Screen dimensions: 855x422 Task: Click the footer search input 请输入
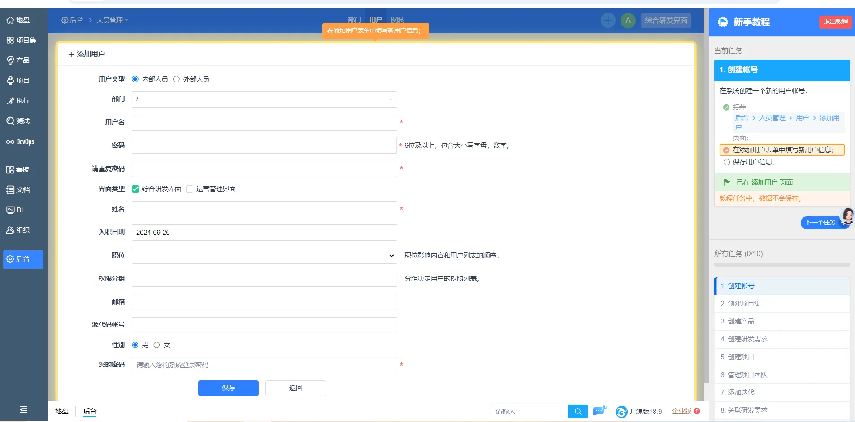[529, 411]
